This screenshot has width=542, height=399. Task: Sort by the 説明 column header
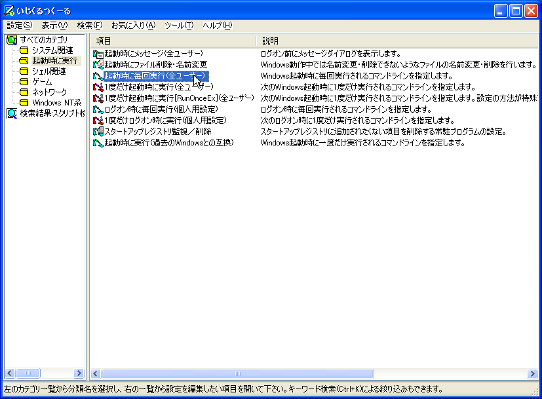[398, 41]
